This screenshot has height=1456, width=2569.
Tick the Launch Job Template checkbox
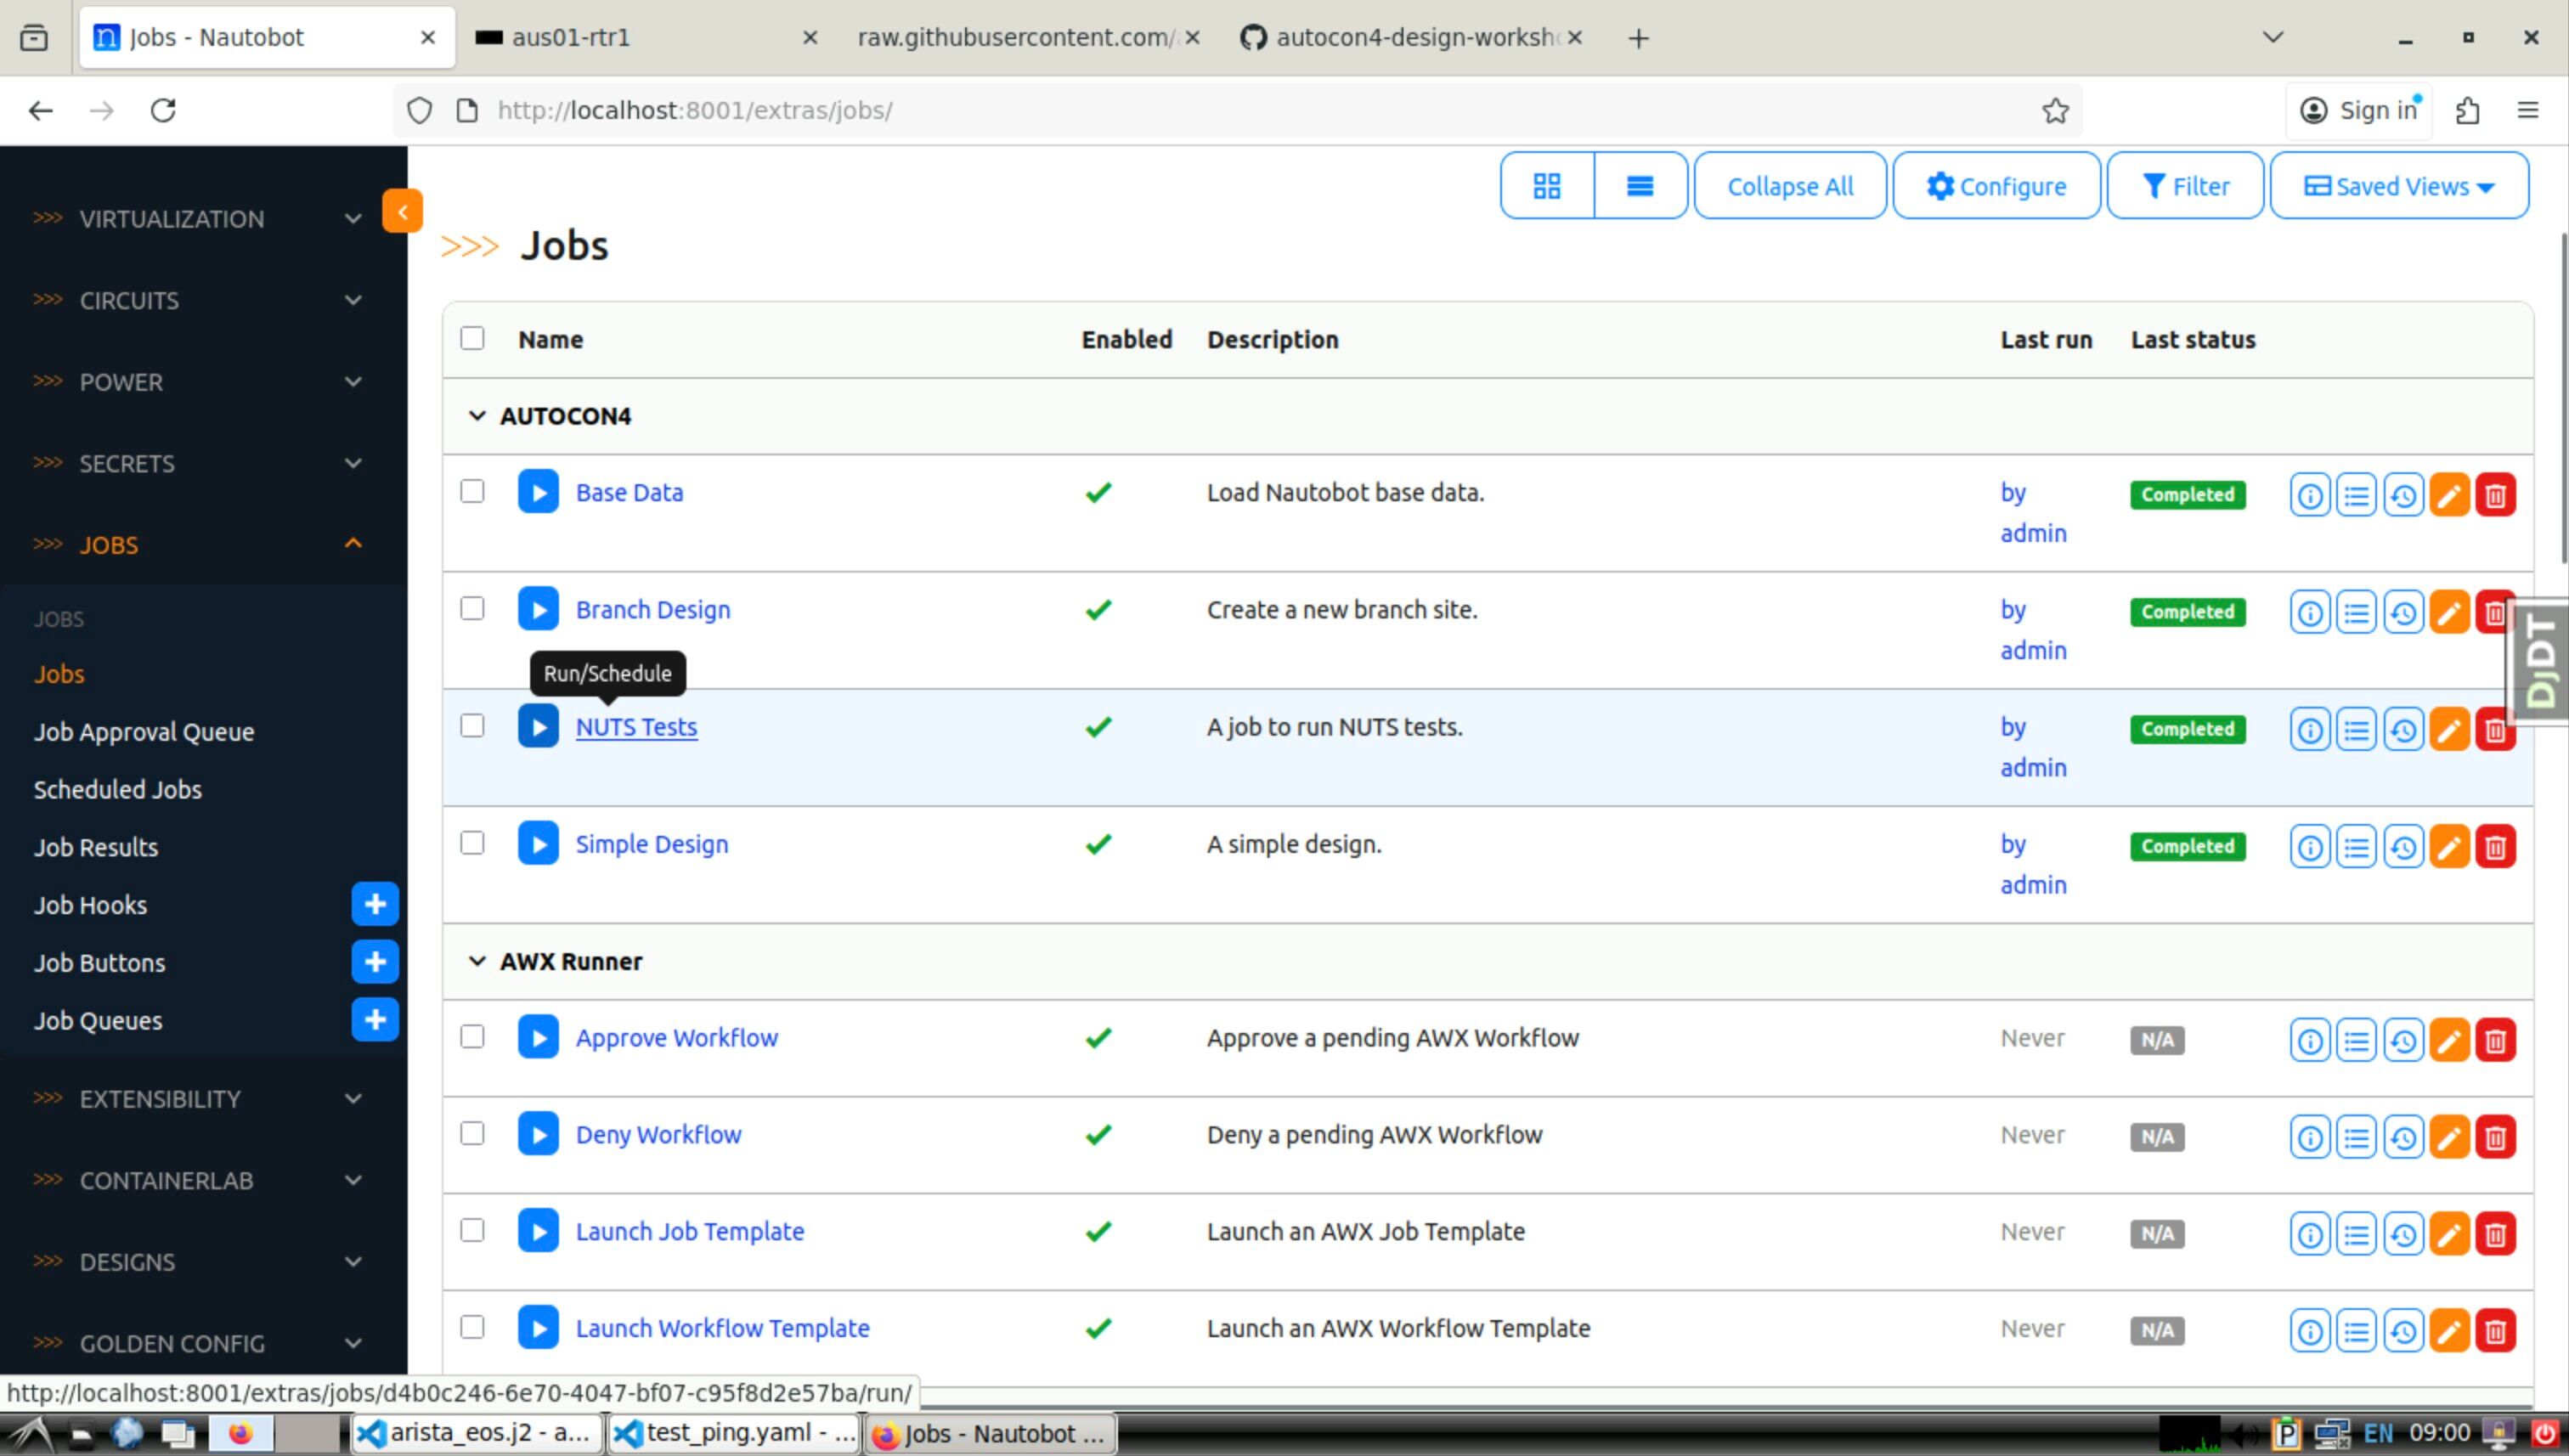[472, 1231]
